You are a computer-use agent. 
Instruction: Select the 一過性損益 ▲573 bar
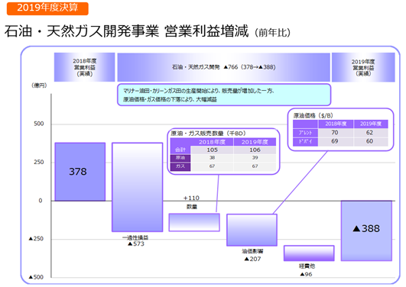click(x=137, y=187)
